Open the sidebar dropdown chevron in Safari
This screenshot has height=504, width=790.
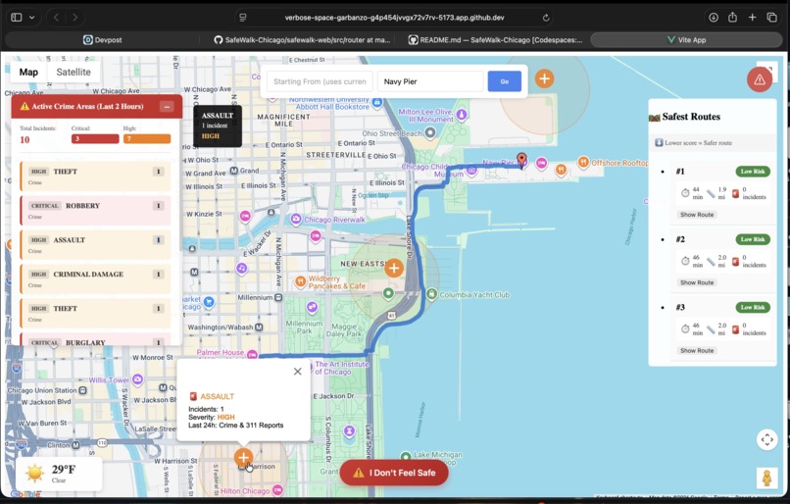point(31,17)
